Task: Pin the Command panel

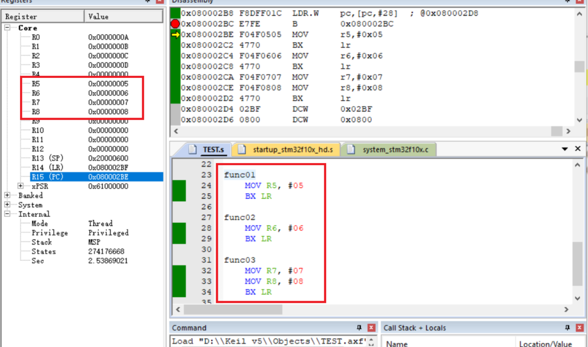Action: pyautogui.click(x=359, y=328)
